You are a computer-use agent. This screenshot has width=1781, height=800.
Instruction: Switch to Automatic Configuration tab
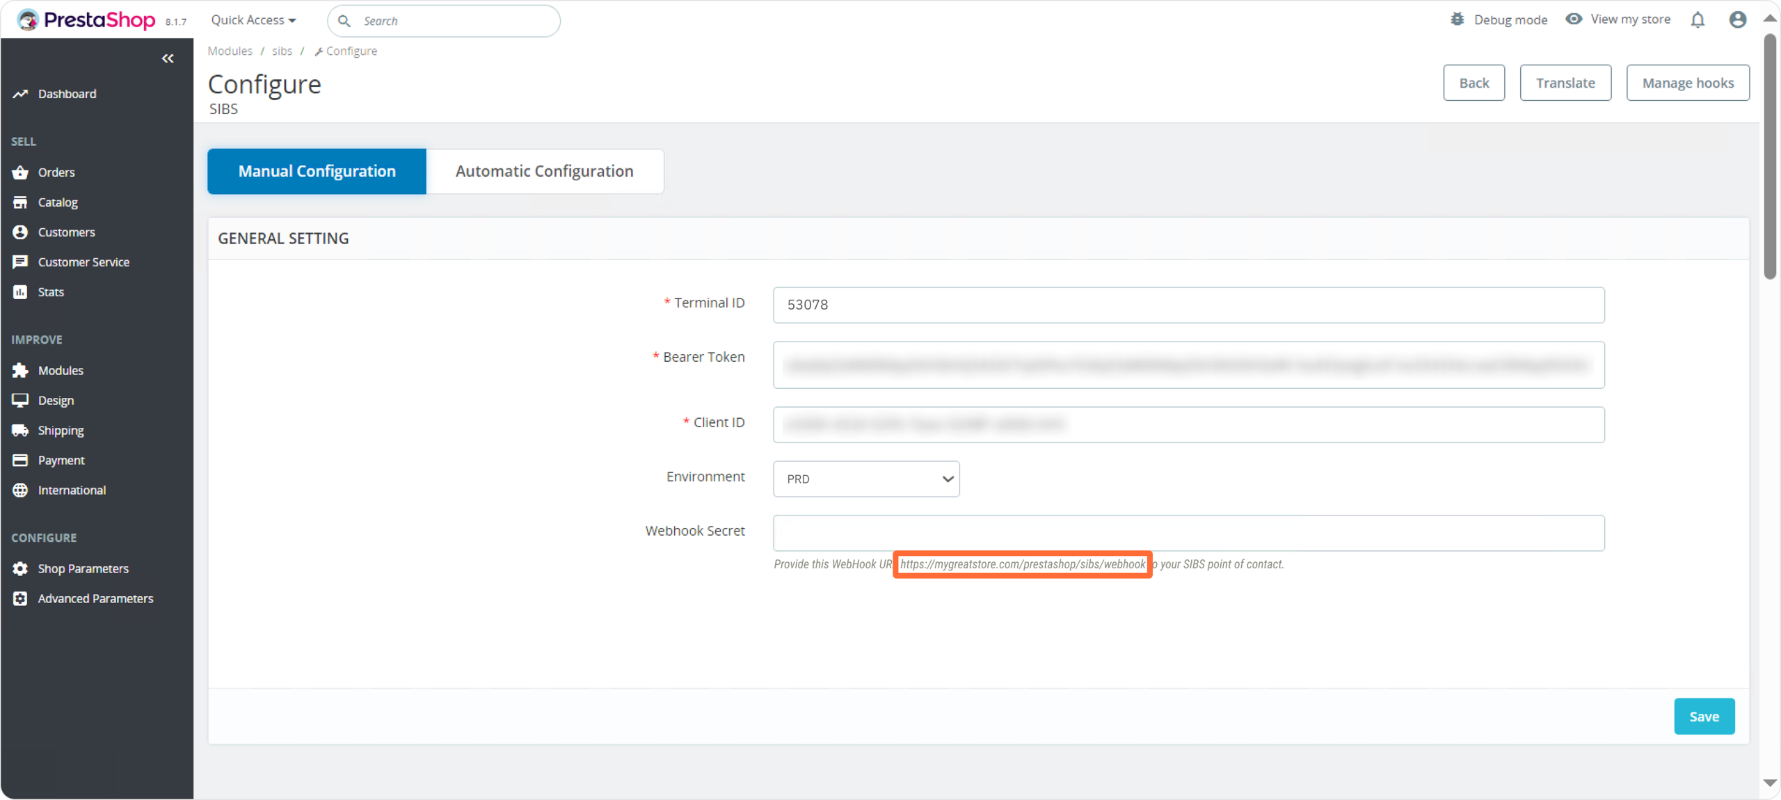click(x=544, y=171)
